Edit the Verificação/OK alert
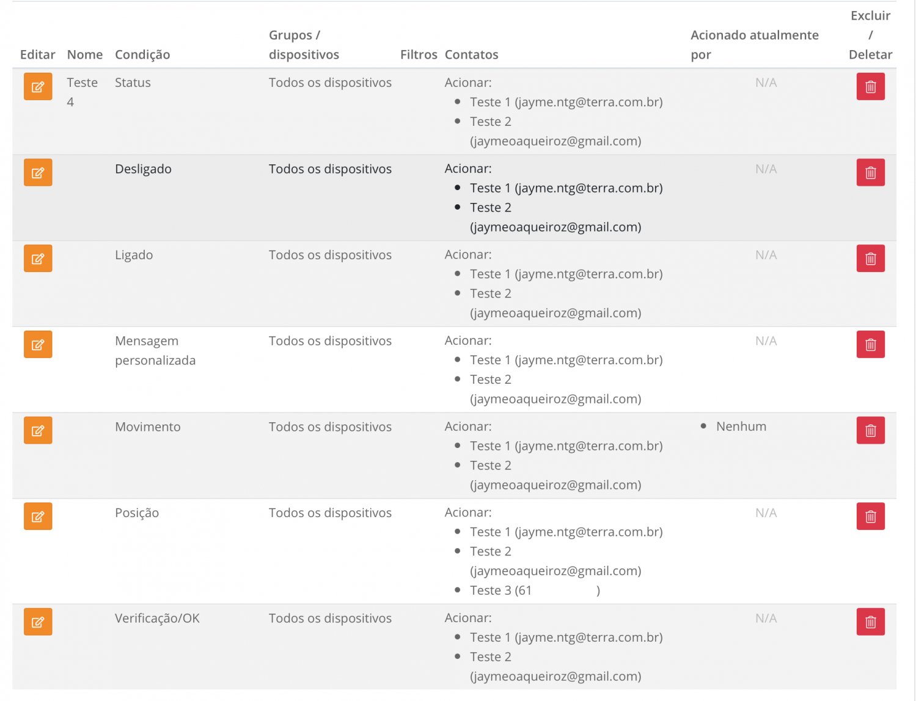This screenshot has width=916, height=701. [x=38, y=622]
